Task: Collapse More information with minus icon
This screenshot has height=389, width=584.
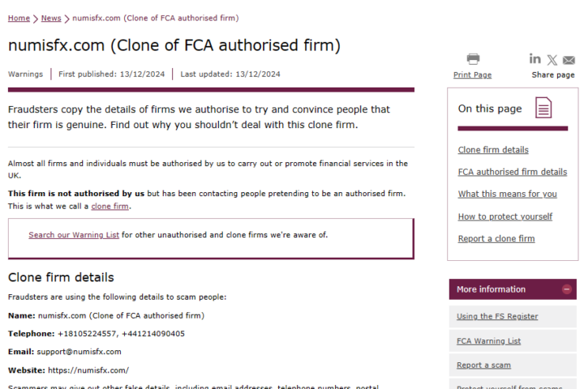Action: (566, 289)
